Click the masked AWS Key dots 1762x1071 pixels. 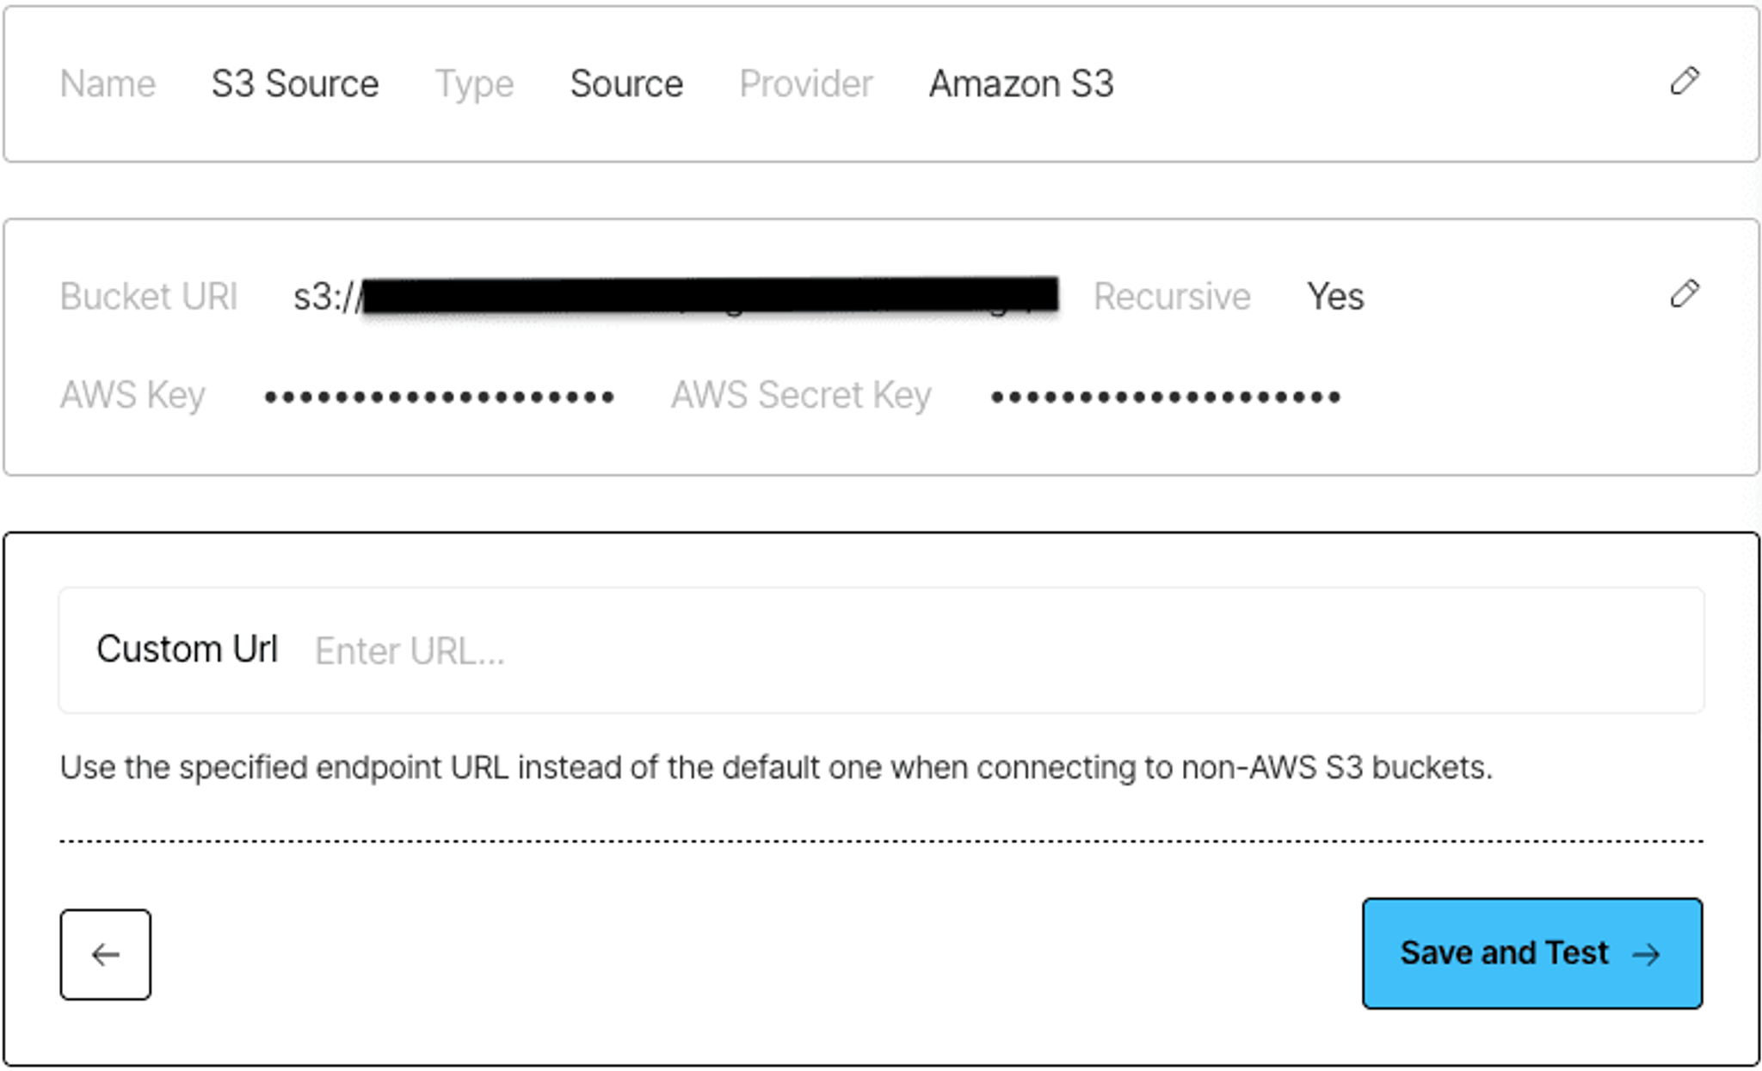[439, 397]
